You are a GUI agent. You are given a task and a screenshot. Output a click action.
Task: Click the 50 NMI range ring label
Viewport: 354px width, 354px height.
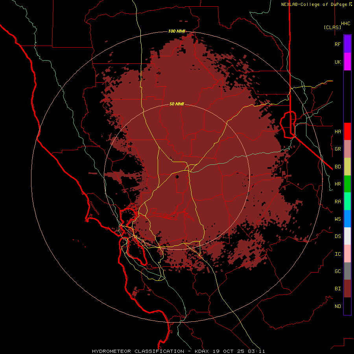[x=177, y=104]
